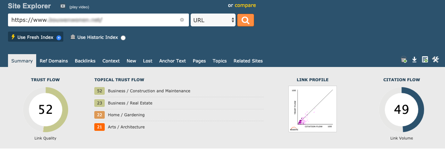
Task: Click the Historic Index building icon
Action: [73, 37]
